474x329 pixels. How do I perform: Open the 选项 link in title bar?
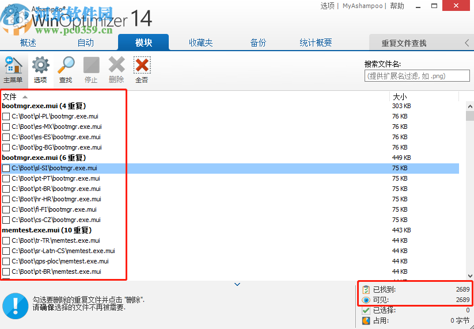click(x=327, y=6)
